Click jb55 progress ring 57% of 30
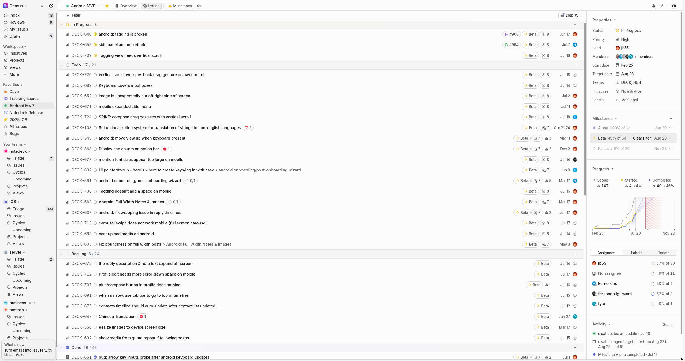Screen dimensions: 685x361 [x=653, y=264]
